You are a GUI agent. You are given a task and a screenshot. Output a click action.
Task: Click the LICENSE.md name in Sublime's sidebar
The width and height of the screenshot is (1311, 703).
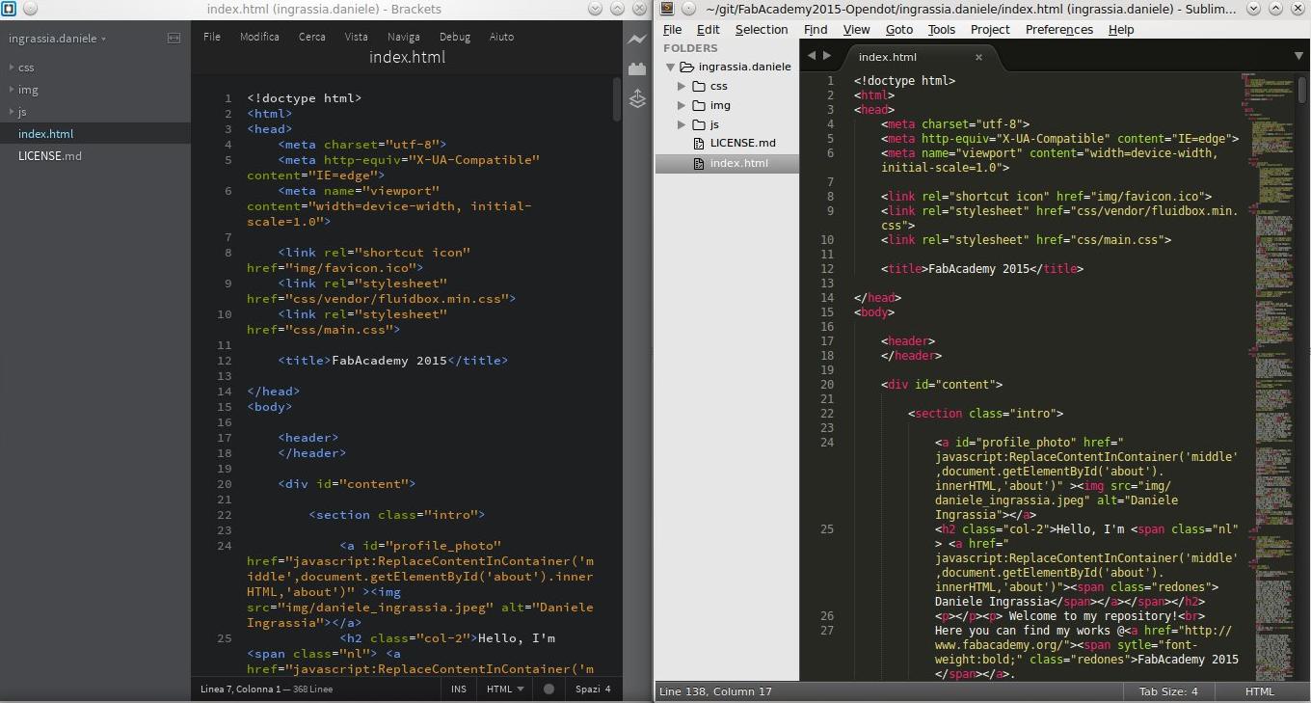point(742,144)
